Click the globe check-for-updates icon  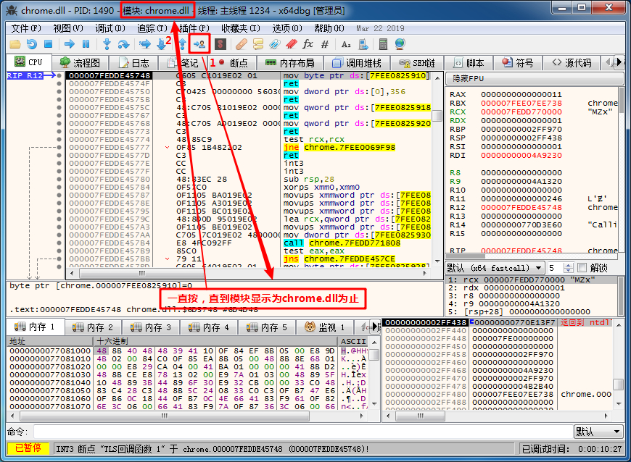pos(400,44)
